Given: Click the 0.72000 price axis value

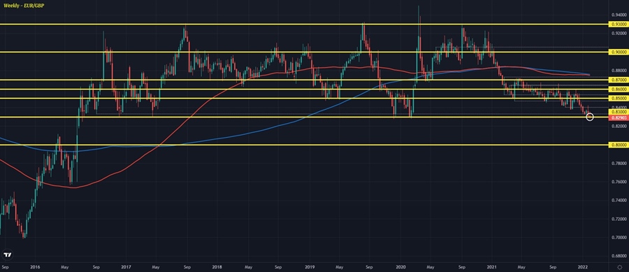Looking at the screenshot, I should (x=619, y=219).
